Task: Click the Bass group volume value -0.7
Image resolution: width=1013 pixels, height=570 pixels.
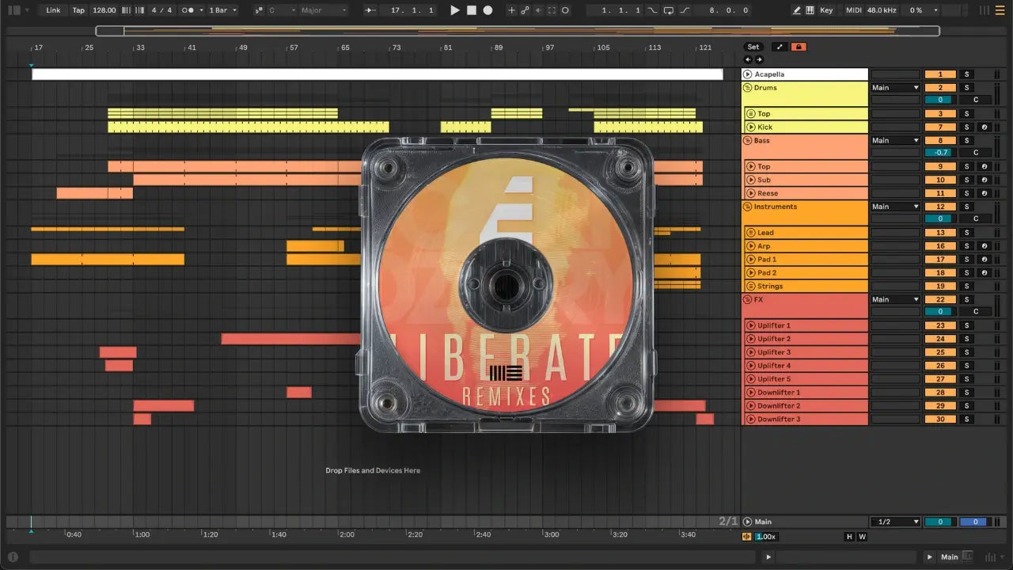Action: (x=940, y=153)
